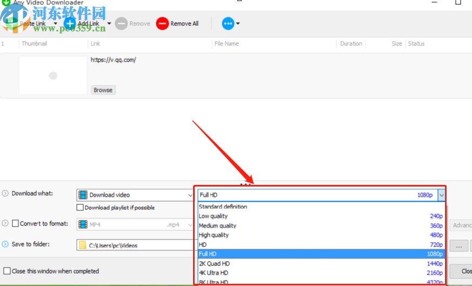The width and height of the screenshot is (472, 286).
Task: Sort by Duration column header
Action: tap(351, 44)
